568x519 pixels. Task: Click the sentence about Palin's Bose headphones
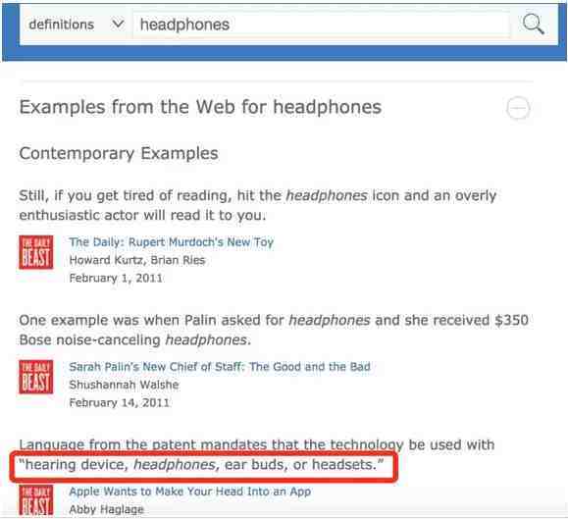(x=274, y=330)
